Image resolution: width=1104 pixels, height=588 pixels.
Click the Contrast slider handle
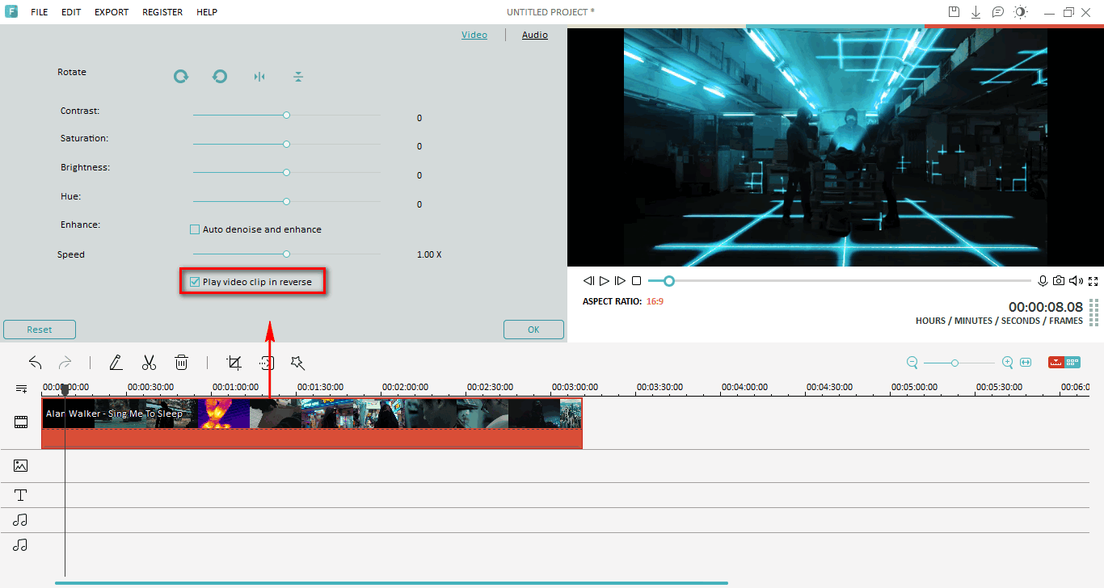coord(286,115)
